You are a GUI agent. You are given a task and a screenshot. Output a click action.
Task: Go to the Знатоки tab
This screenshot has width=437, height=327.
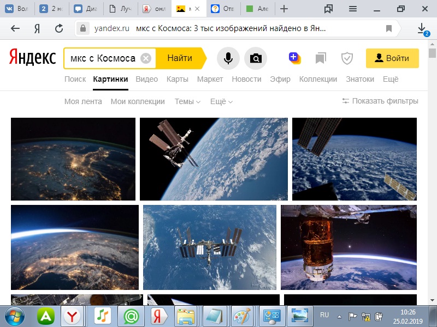coord(360,79)
